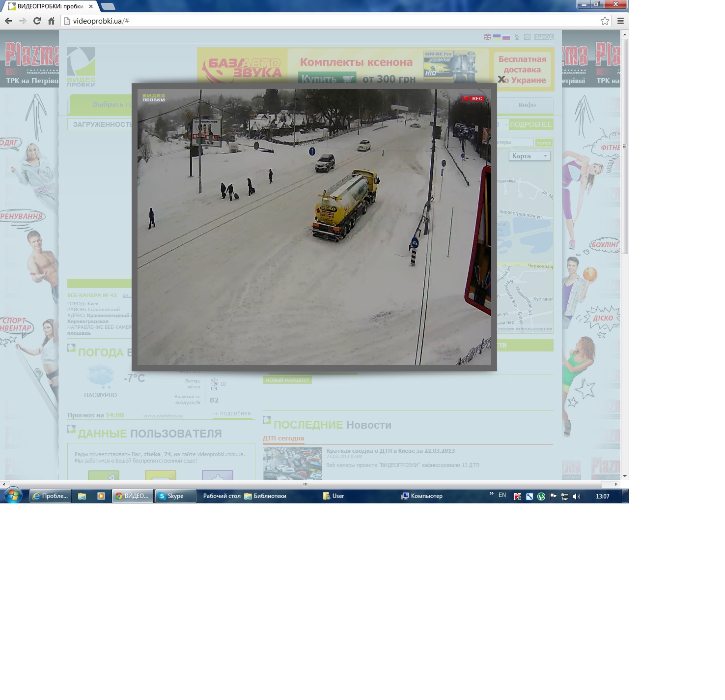The width and height of the screenshot is (725, 700).
Task: Open Skype from the taskbar
Action: click(x=175, y=496)
